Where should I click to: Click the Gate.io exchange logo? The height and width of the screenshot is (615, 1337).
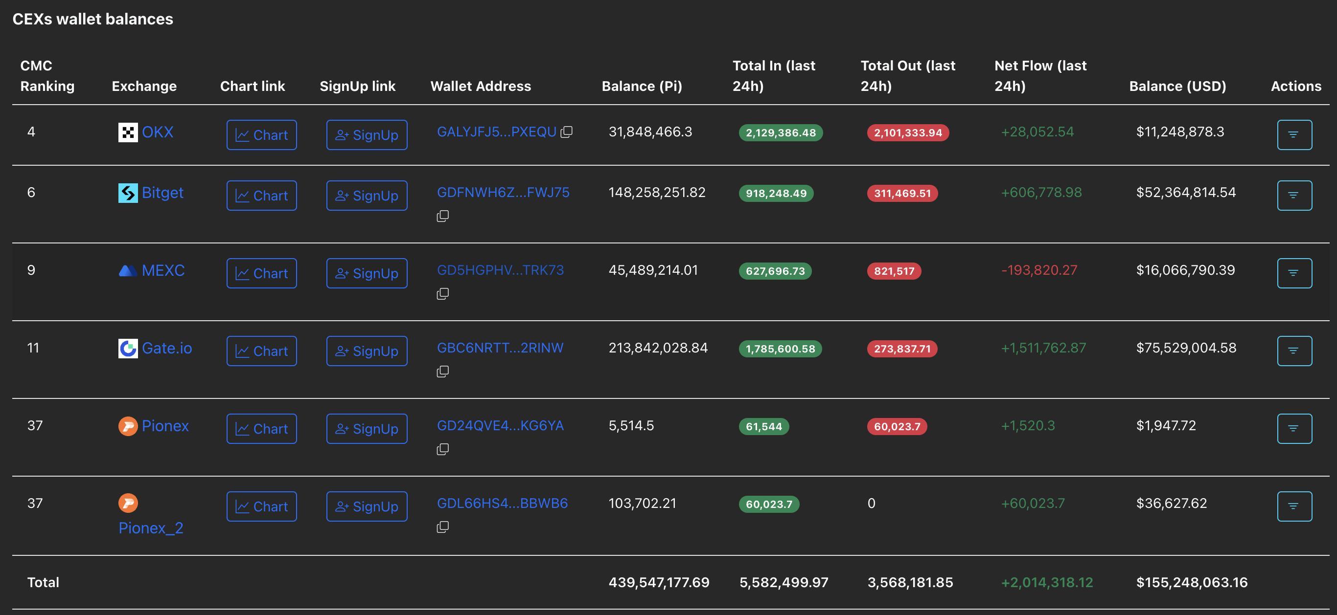[128, 349]
